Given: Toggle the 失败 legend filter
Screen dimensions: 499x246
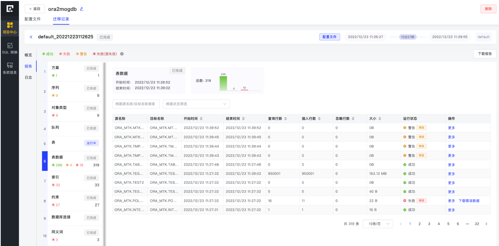Looking at the screenshot, I should tap(64, 54).
